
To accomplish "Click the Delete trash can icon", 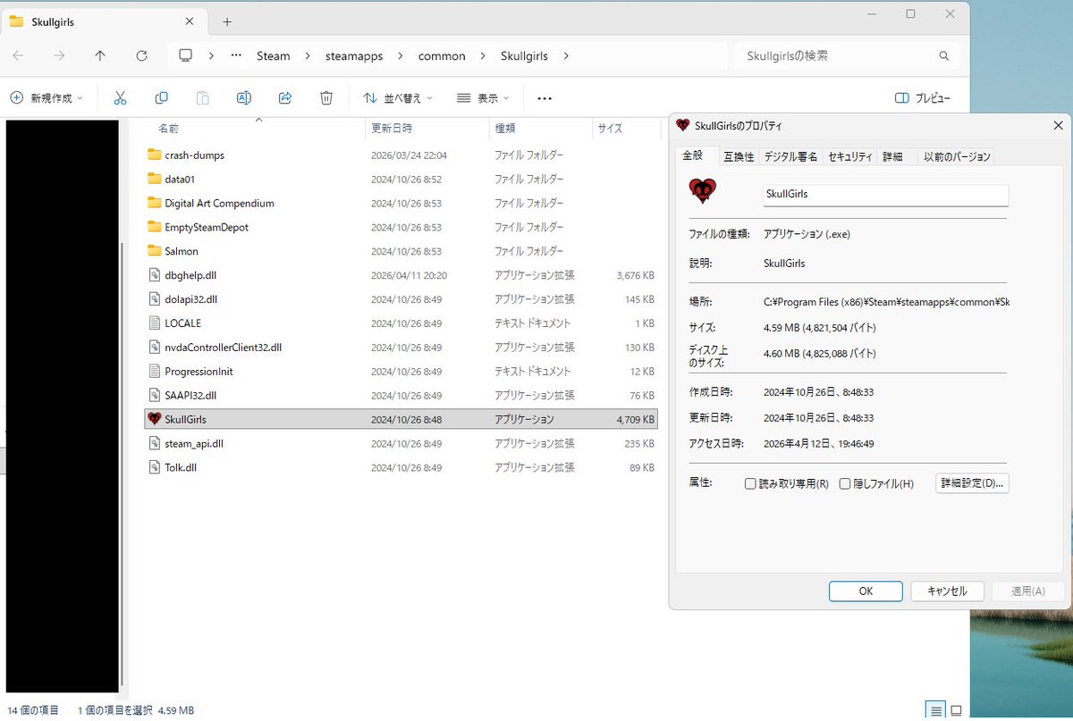I will [x=326, y=98].
